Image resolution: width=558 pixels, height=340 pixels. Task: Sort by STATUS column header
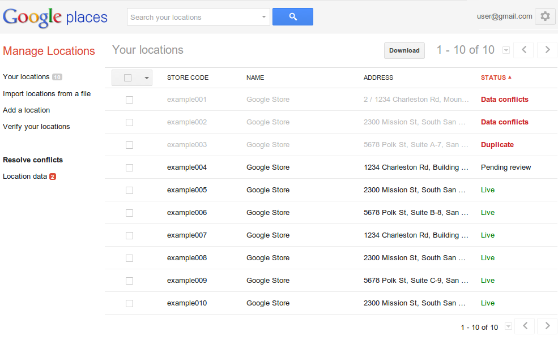(493, 78)
